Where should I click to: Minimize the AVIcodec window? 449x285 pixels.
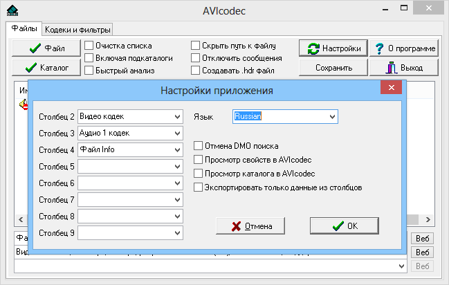pos(385,9)
